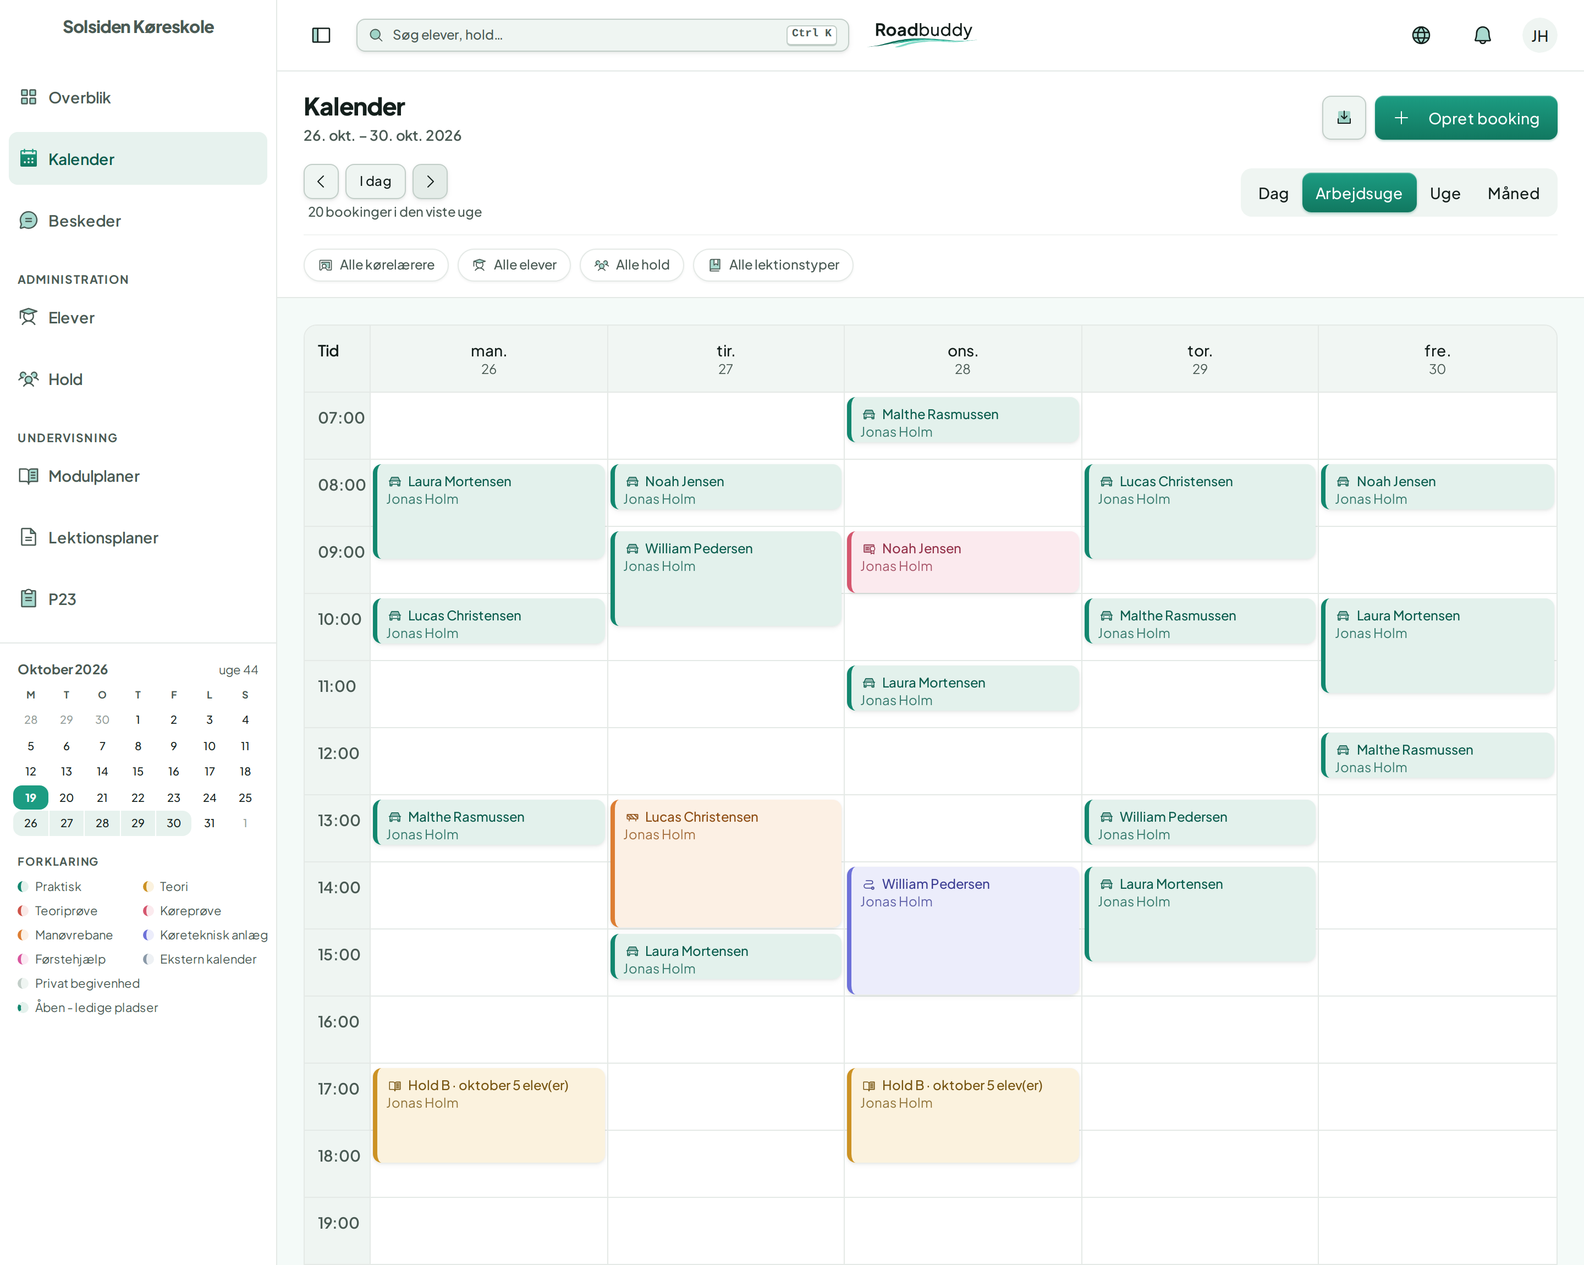Open Lucas Christensen orange booking on Tuesday

point(726,864)
